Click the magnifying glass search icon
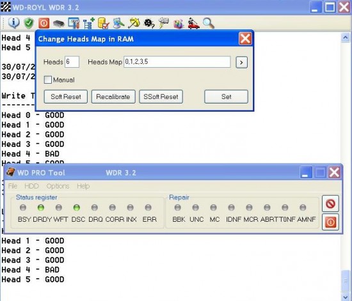The image size is (352, 301). pyautogui.click(x=209, y=23)
